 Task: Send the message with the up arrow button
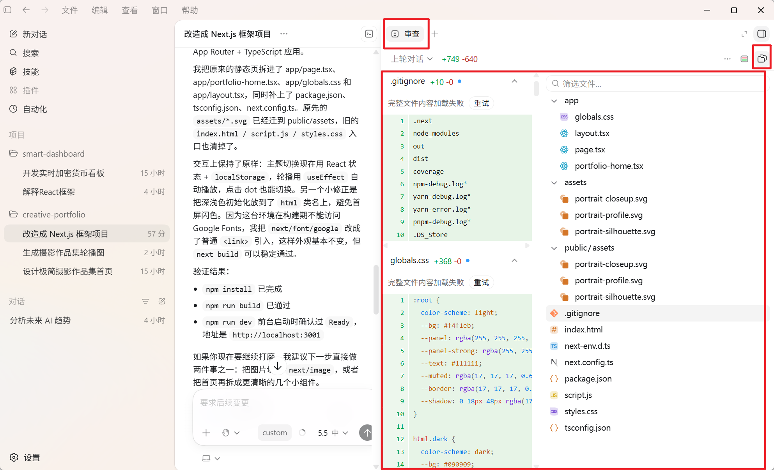tap(367, 433)
